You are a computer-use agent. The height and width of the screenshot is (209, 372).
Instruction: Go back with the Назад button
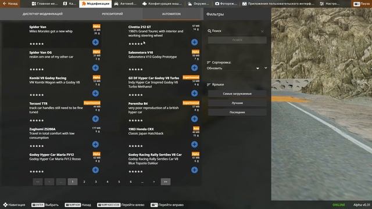coord(10,3)
